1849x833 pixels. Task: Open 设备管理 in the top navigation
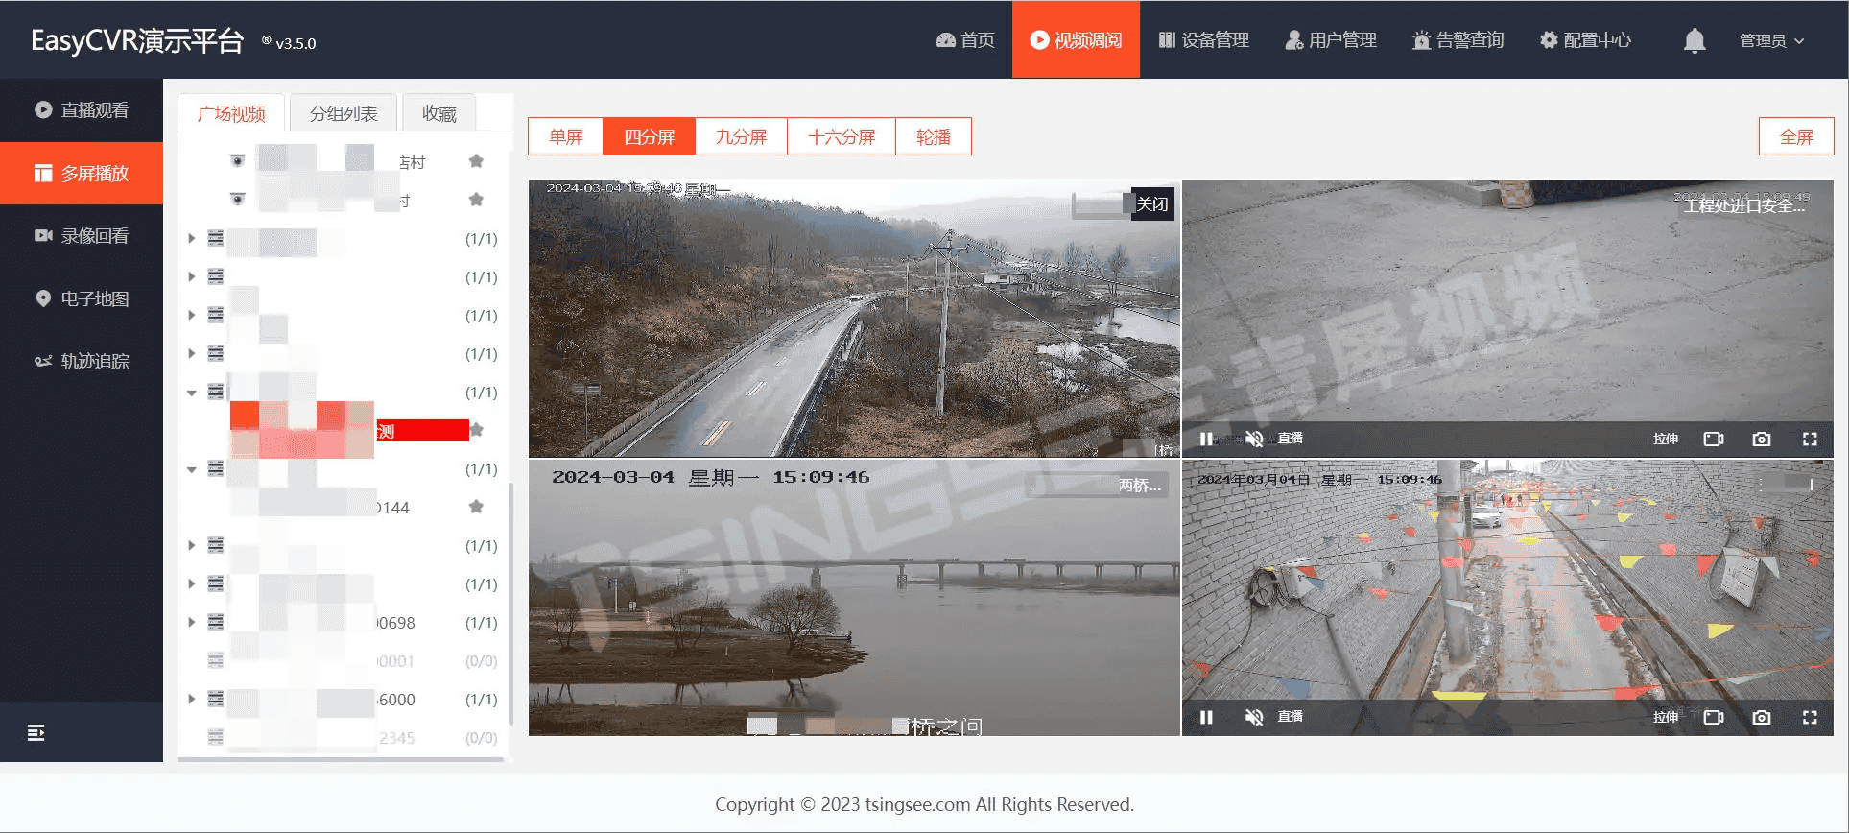click(x=1203, y=40)
